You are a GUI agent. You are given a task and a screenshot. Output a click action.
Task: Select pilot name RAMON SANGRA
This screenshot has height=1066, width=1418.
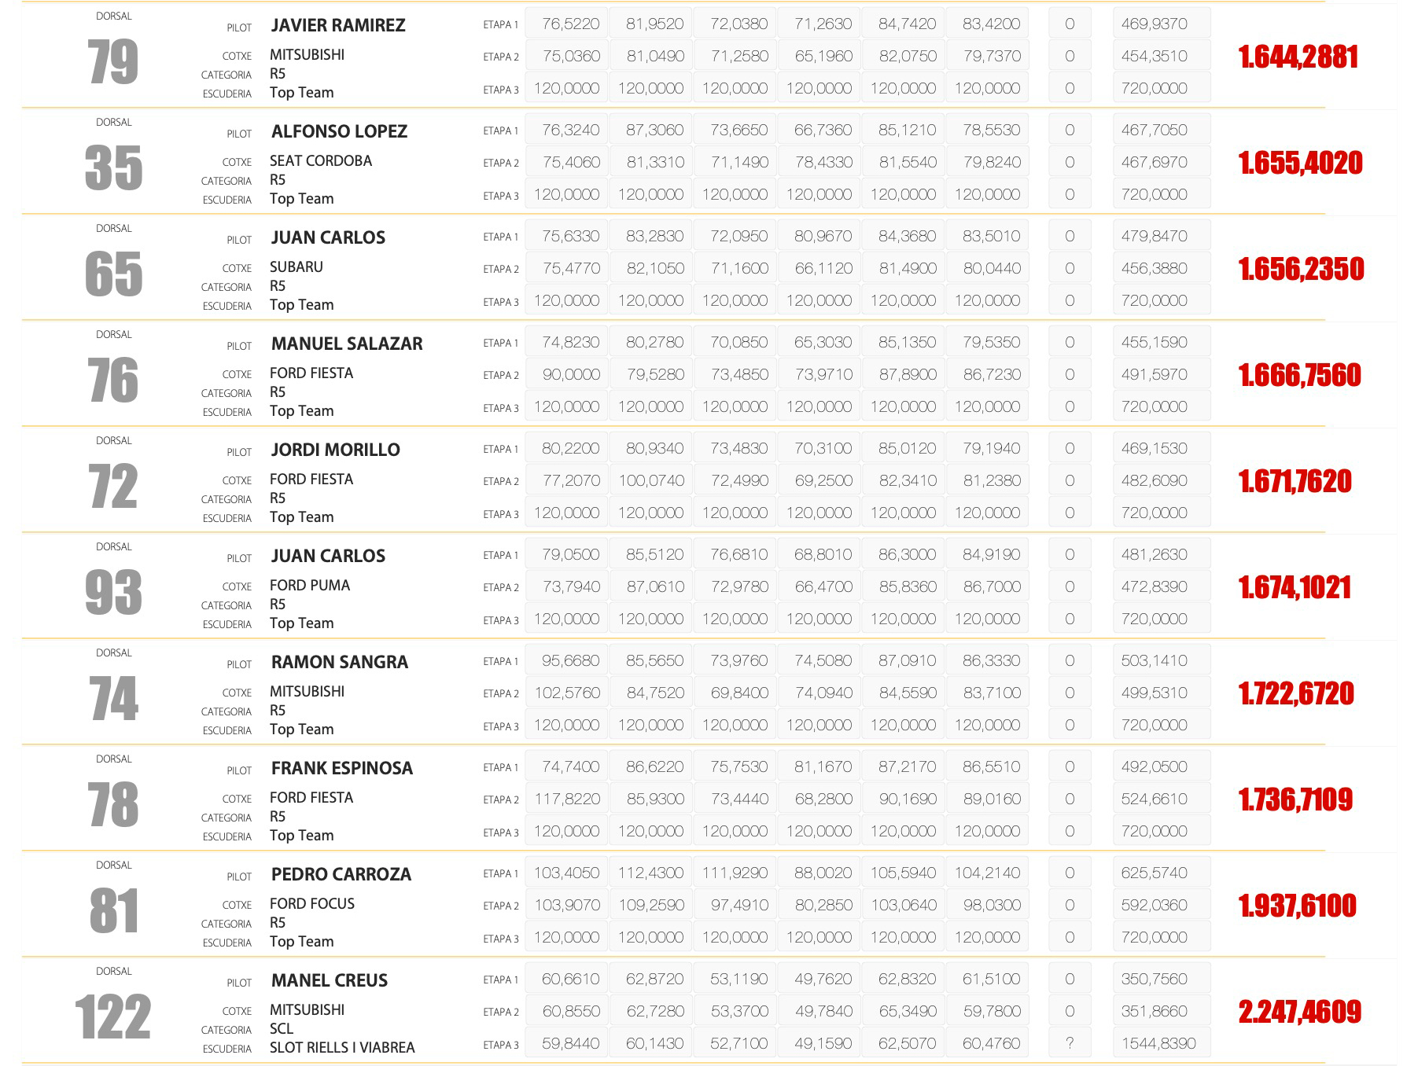pos(340,662)
